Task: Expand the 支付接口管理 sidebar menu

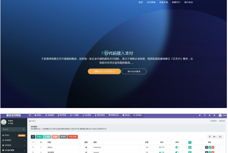Action: 14,150
